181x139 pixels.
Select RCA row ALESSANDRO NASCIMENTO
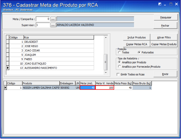coord(50,68)
